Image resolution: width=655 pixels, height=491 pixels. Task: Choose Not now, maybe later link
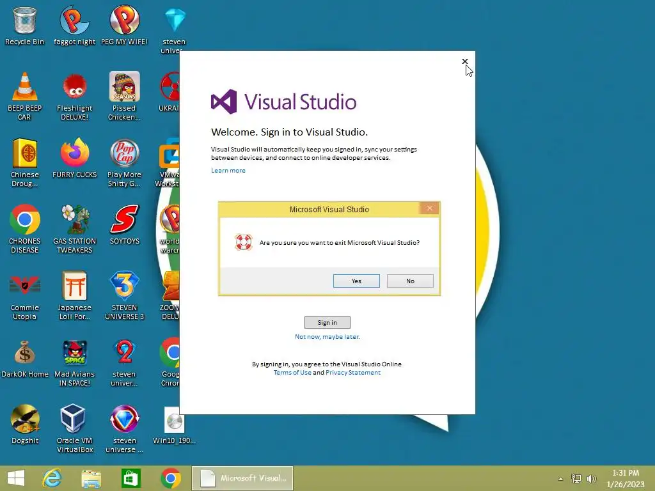pos(327,336)
